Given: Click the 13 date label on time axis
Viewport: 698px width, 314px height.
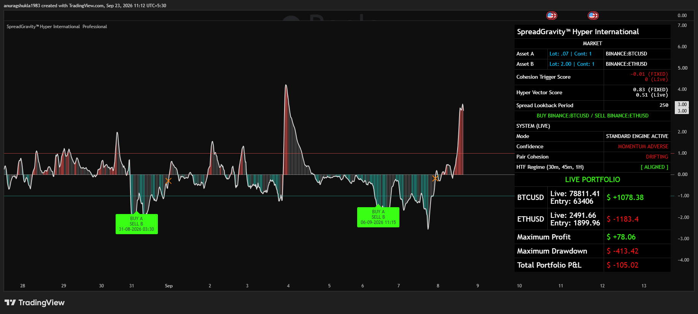Looking at the screenshot, I should [x=644, y=286].
